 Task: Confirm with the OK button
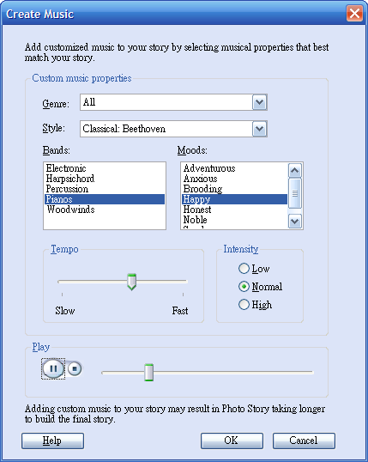point(232,441)
